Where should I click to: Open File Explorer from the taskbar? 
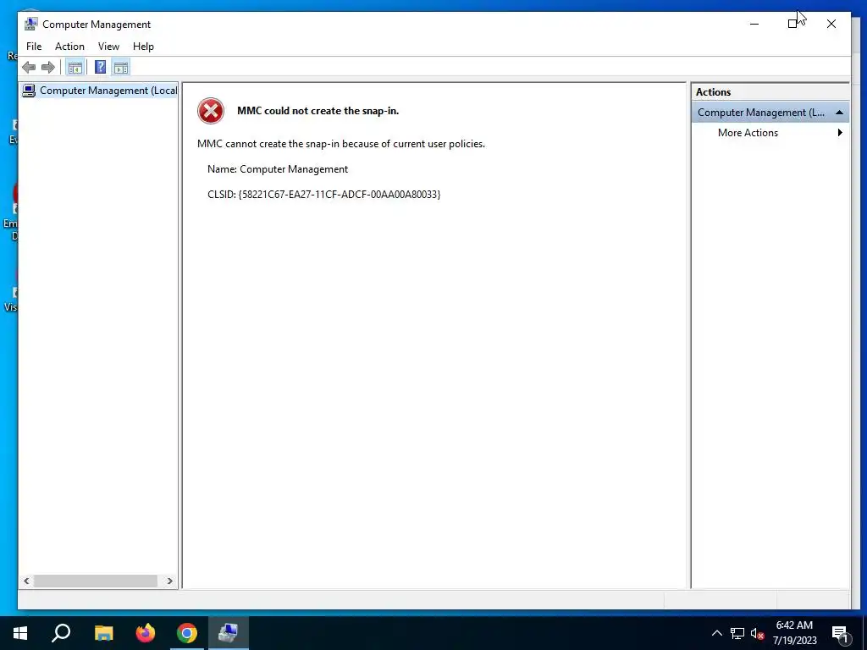coord(103,633)
